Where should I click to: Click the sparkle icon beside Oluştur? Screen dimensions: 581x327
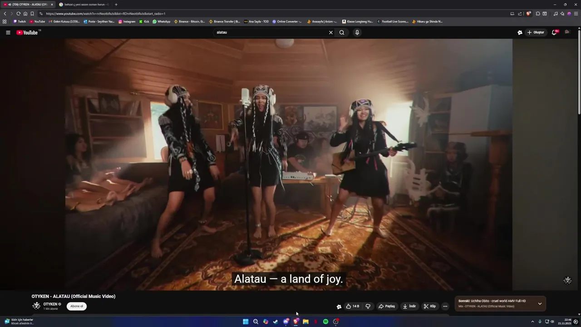pyautogui.click(x=520, y=32)
